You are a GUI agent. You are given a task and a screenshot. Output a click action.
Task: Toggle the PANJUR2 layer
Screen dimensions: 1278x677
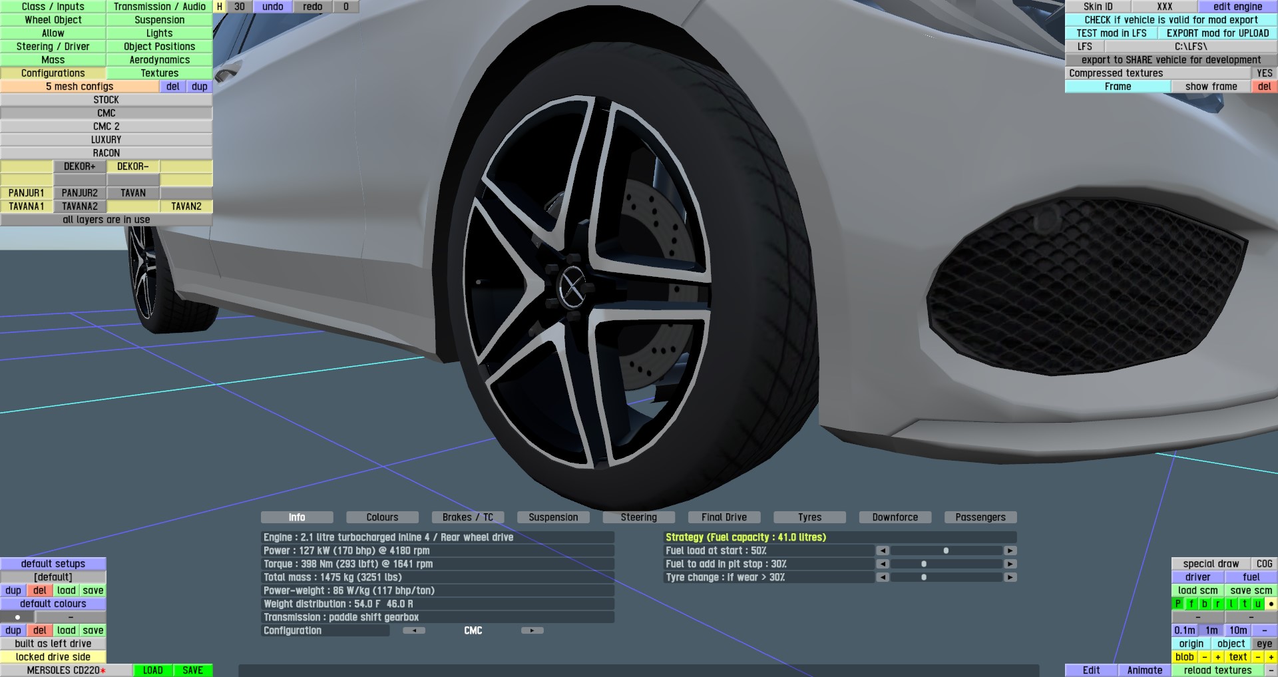[80, 193]
